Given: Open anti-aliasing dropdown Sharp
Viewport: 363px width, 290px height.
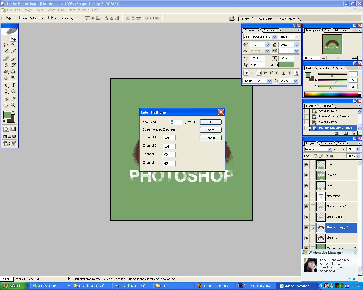Looking at the screenshot, I should 296,81.
